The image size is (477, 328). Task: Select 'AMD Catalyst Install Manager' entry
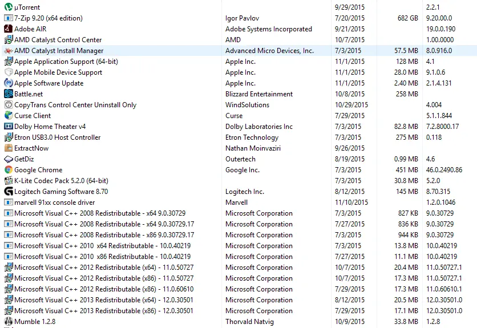pyautogui.click(x=59, y=51)
